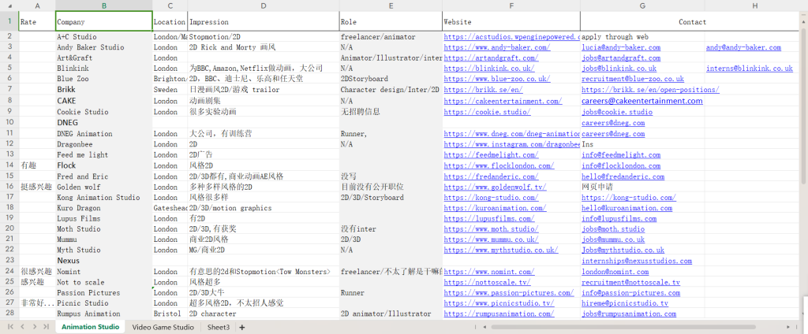Open the andy-baker.com website link
This screenshot has width=808, height=334.
pyautogui.click(x=497, y=47)
